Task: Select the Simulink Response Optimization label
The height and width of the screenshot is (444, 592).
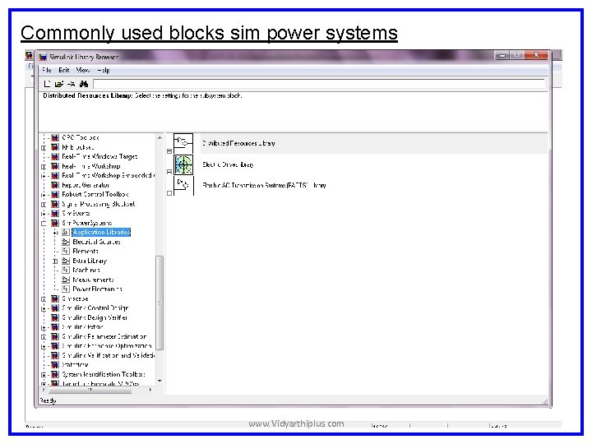Action: 107,346
